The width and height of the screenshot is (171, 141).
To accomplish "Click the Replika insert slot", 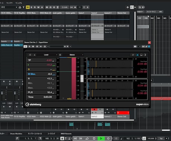I will click(x=18, y=45).
